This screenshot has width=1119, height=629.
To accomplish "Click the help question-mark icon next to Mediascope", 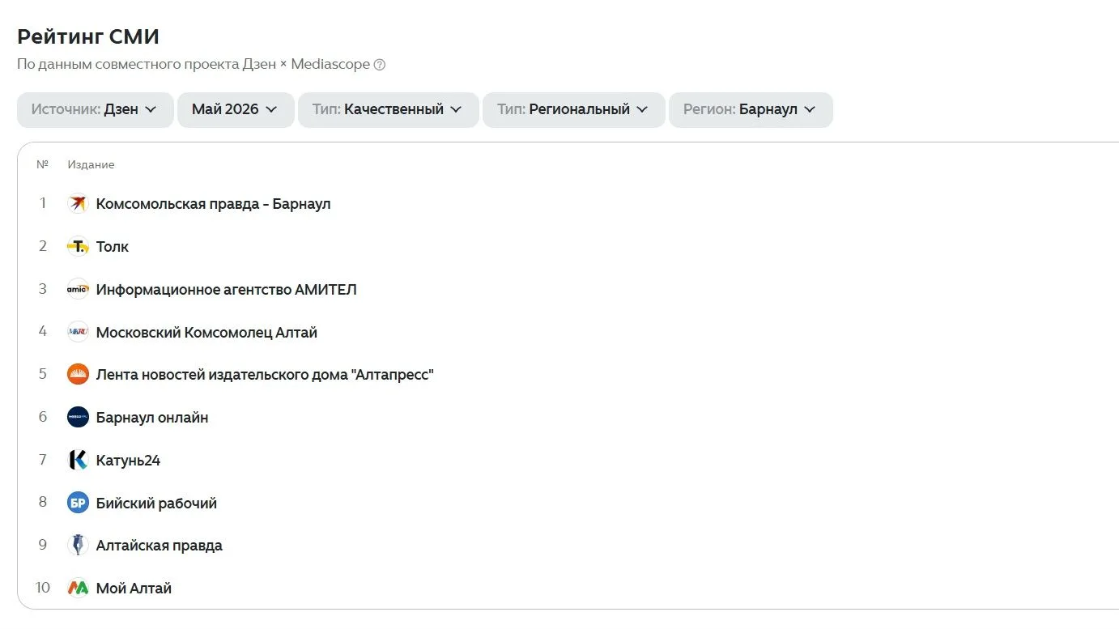I will pyautogui.click(x=380, y=65).
